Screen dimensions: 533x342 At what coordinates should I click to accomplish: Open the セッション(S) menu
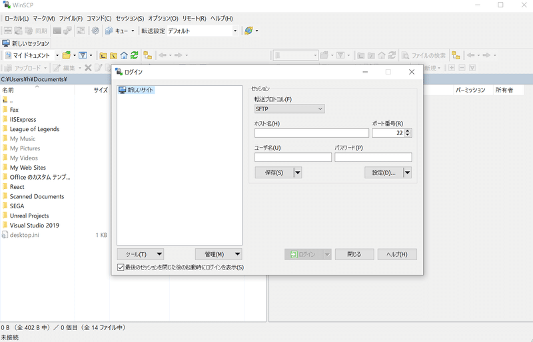pos(130,19)
